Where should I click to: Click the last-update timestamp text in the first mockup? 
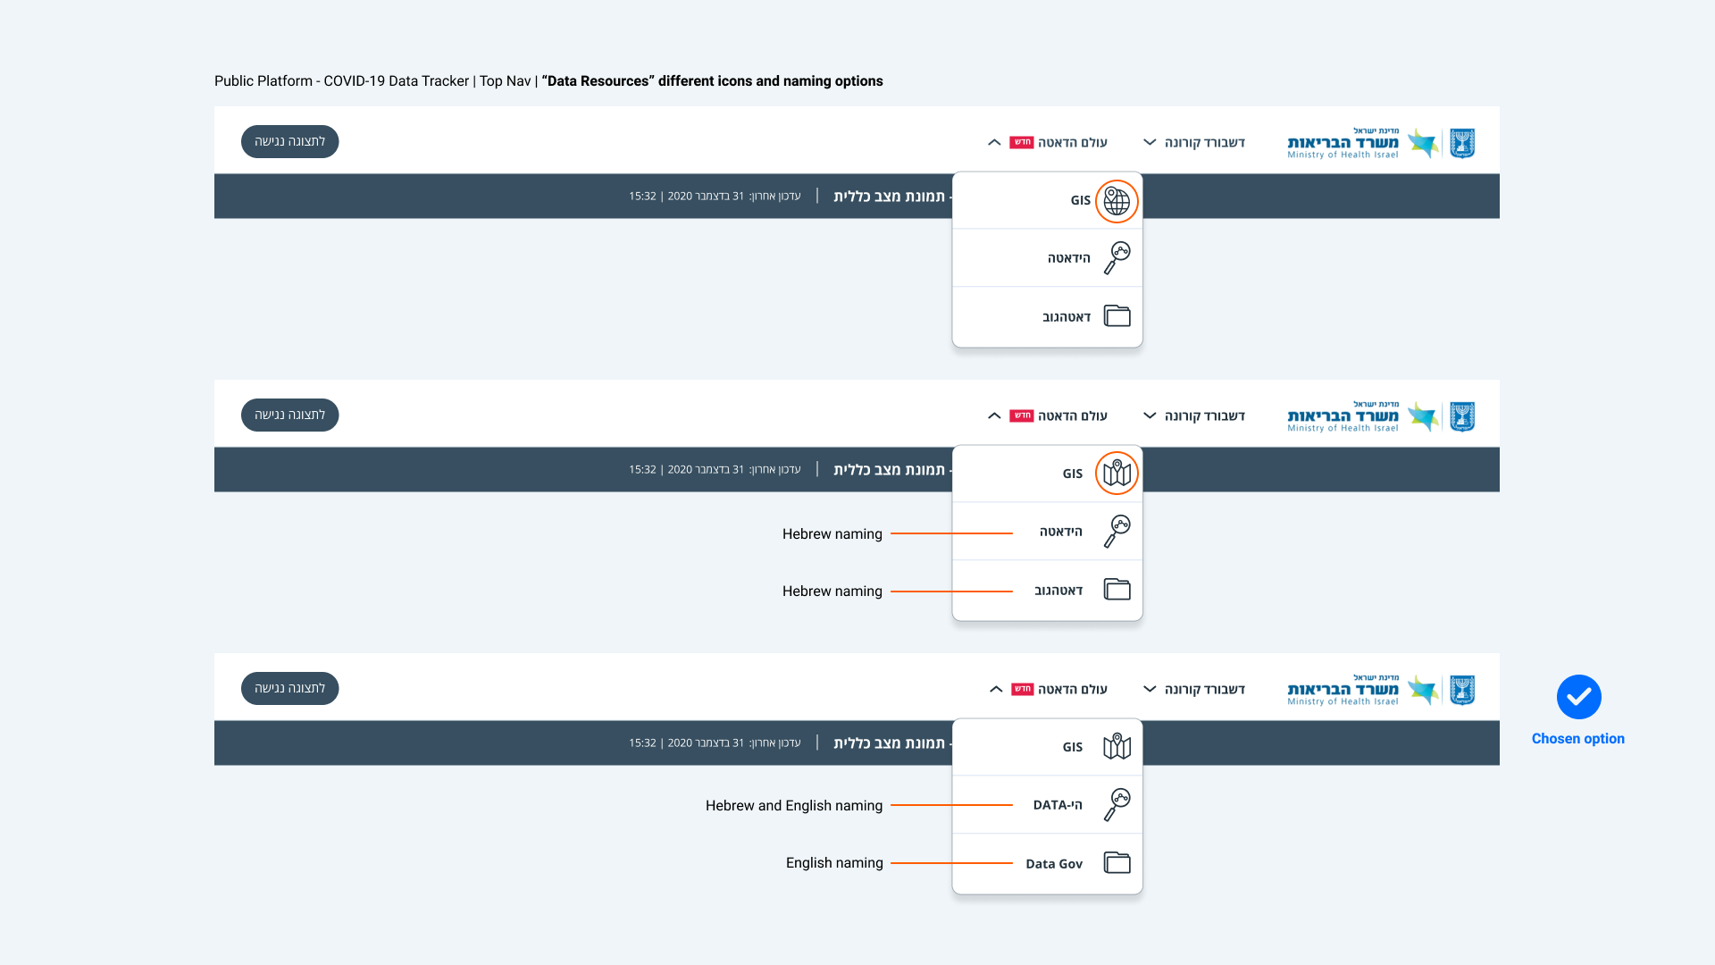tap(715, 196)
